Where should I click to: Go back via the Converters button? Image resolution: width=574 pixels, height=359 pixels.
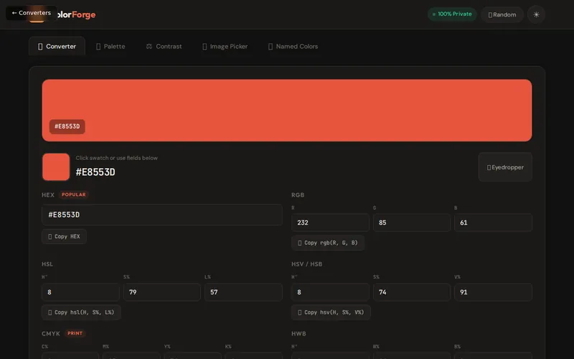(x=31, y=13)
